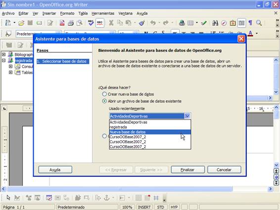This screenshot has height=210, width=280.
Task: Toggle Nonprinting Characters pilcrow icon
Action: pos(250,23)
